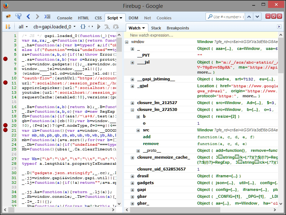Screen dimensions: 286x215
Task: Switch to the CSS tab
Action: (x=98, y=18)
